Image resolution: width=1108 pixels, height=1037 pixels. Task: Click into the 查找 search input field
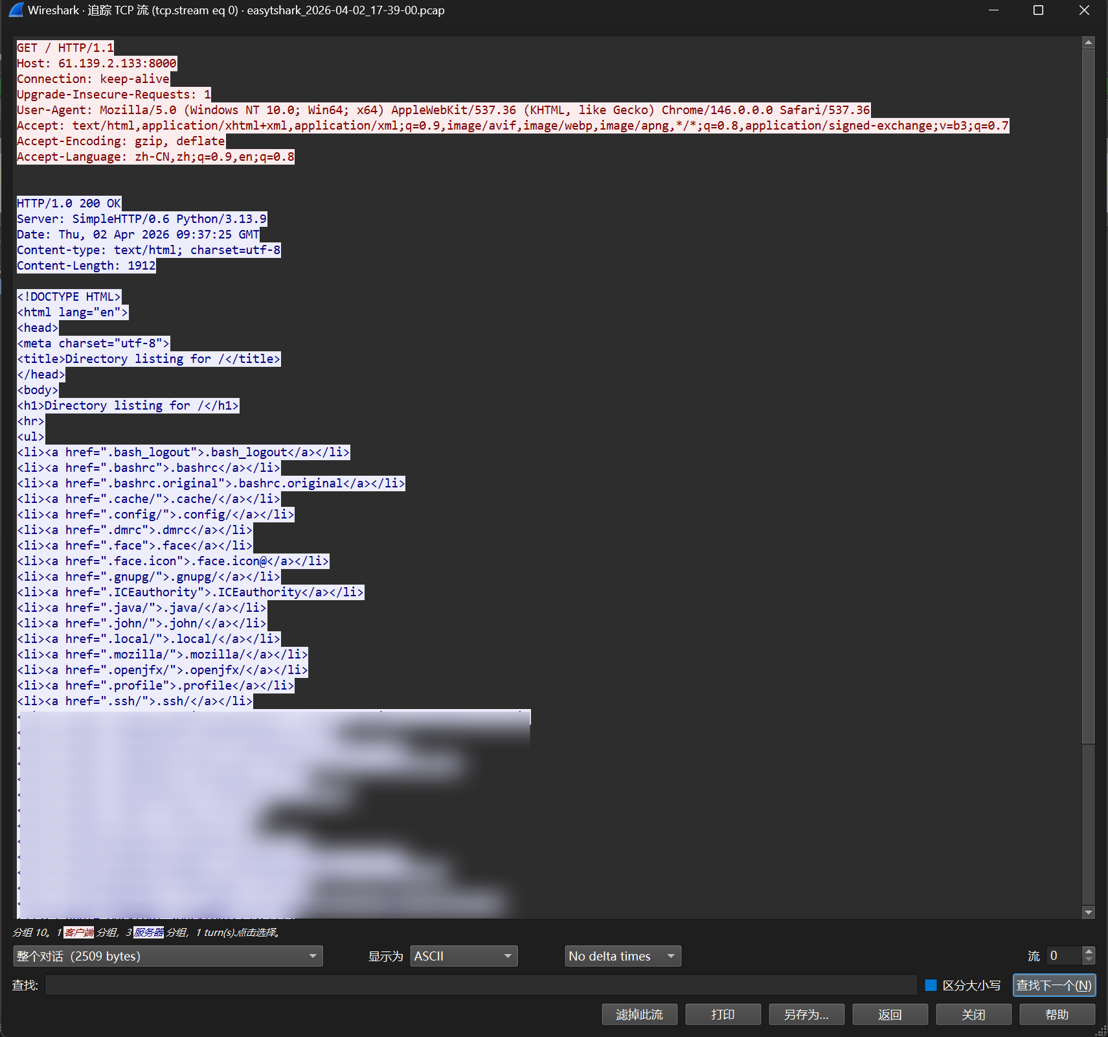coord(481,985)
